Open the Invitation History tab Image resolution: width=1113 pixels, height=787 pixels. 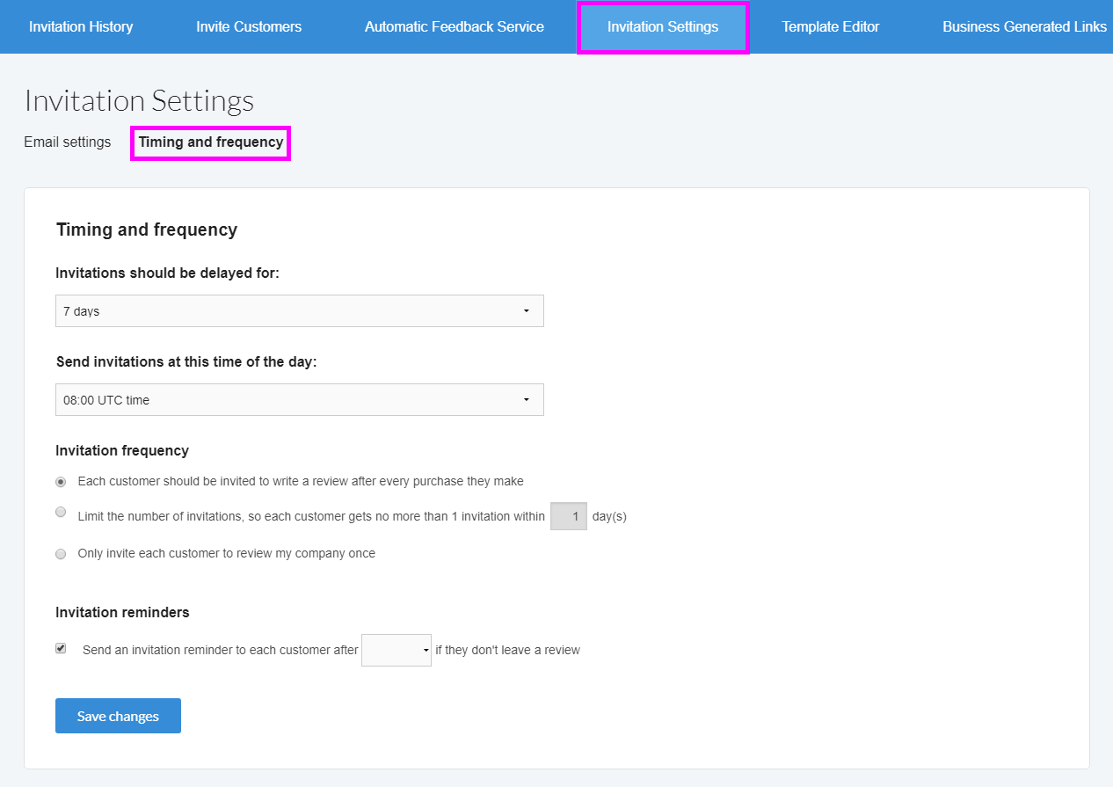point(81,26)
